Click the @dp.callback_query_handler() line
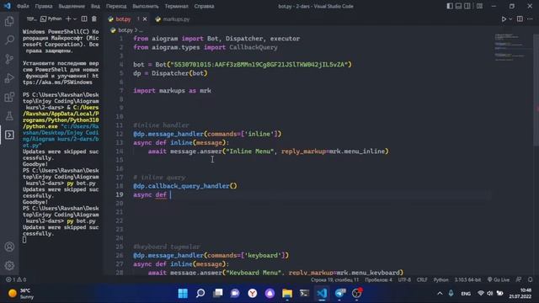539x303 pixels. (x=185, y=186)
